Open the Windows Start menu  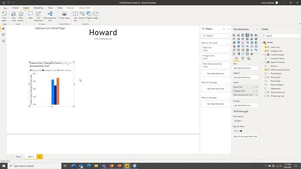tap(4, 166)
